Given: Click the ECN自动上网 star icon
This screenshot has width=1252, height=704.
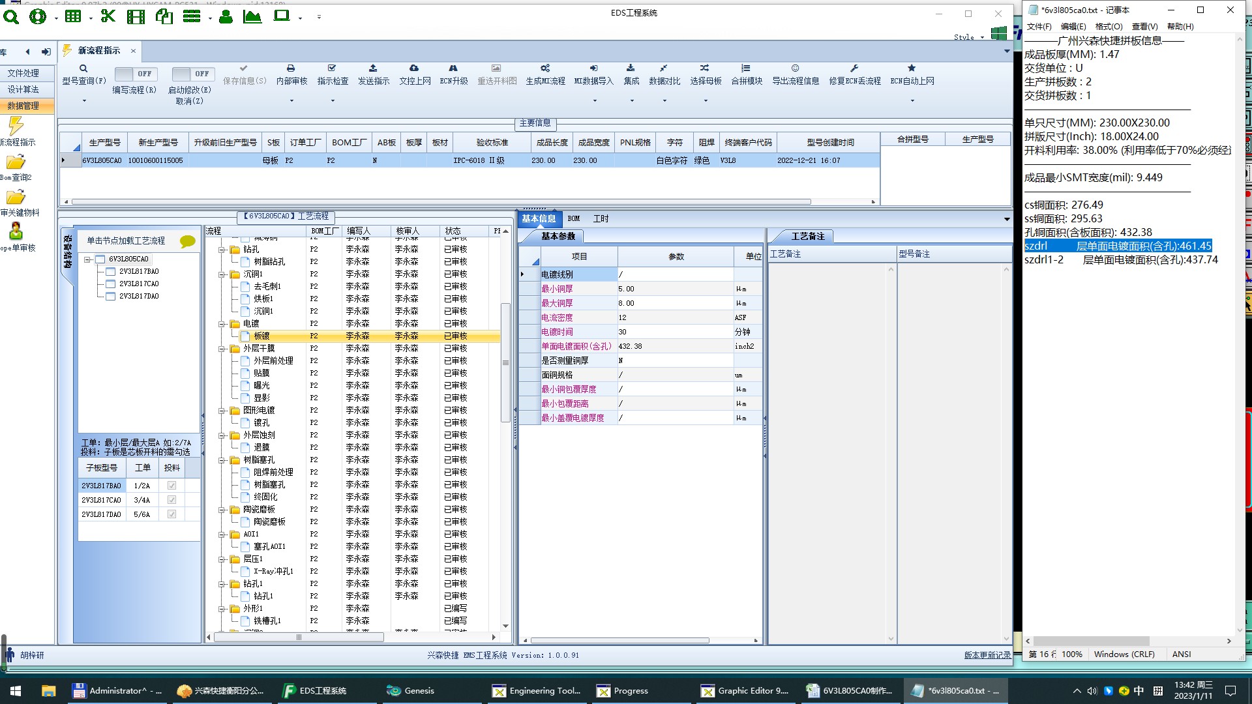Looking at the screenshot, I should pos(912,68).
